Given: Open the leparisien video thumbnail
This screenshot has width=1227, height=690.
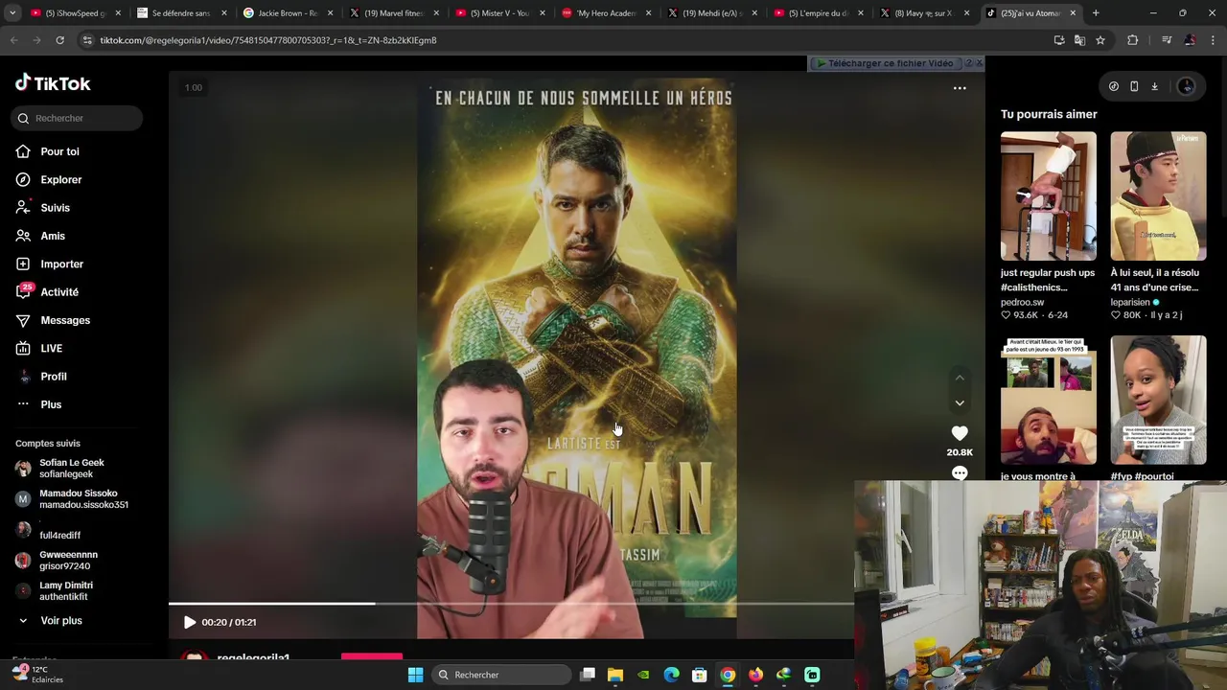Looking at the screenshot, I should click(1158, 196).
